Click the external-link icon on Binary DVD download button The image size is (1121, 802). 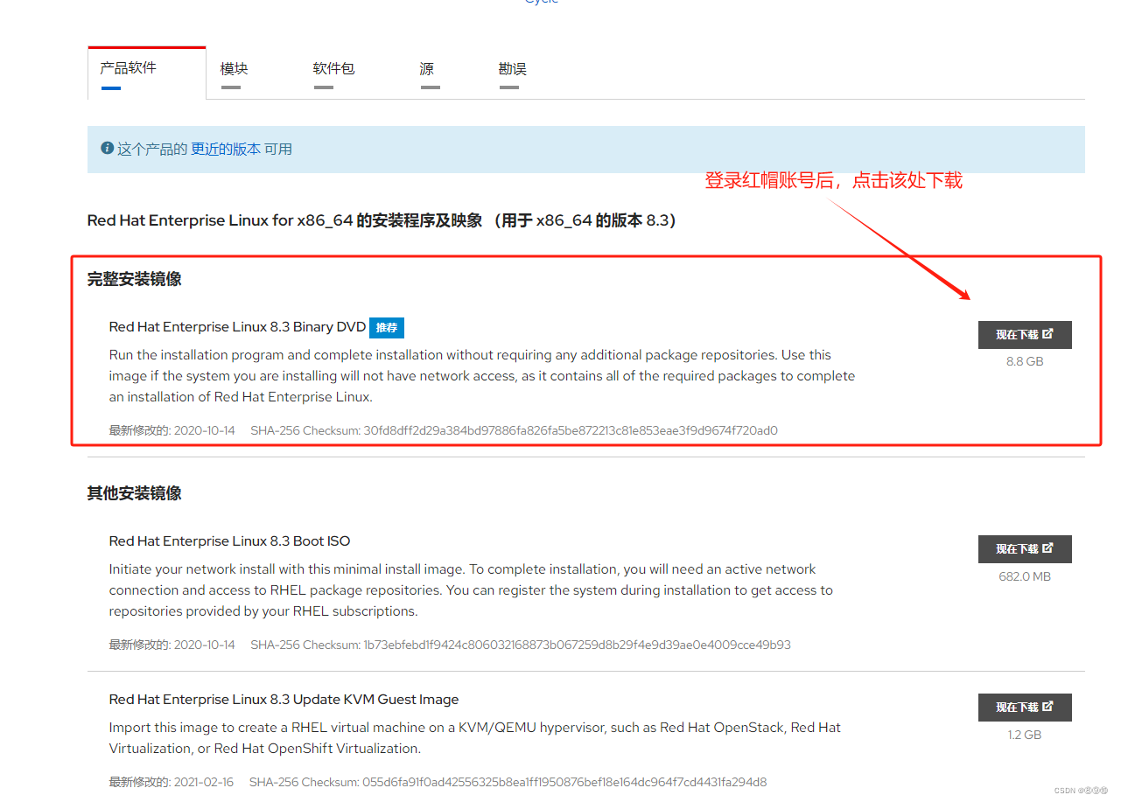[x=1049, y=334]
